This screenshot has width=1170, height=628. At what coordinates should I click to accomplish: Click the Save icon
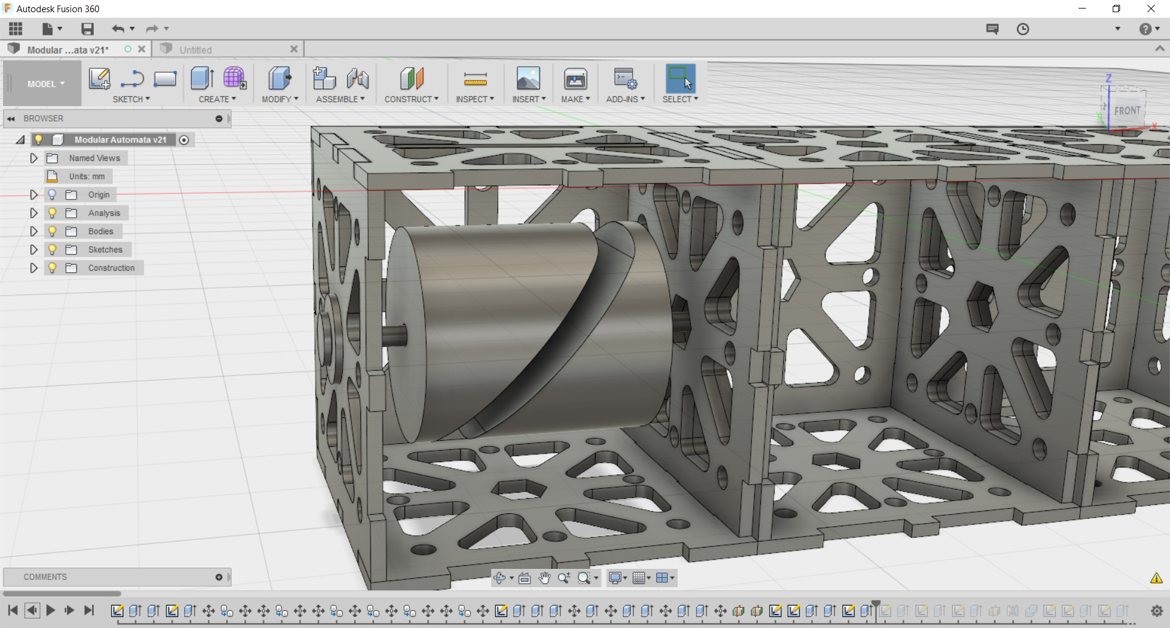[x=88, y=29]
